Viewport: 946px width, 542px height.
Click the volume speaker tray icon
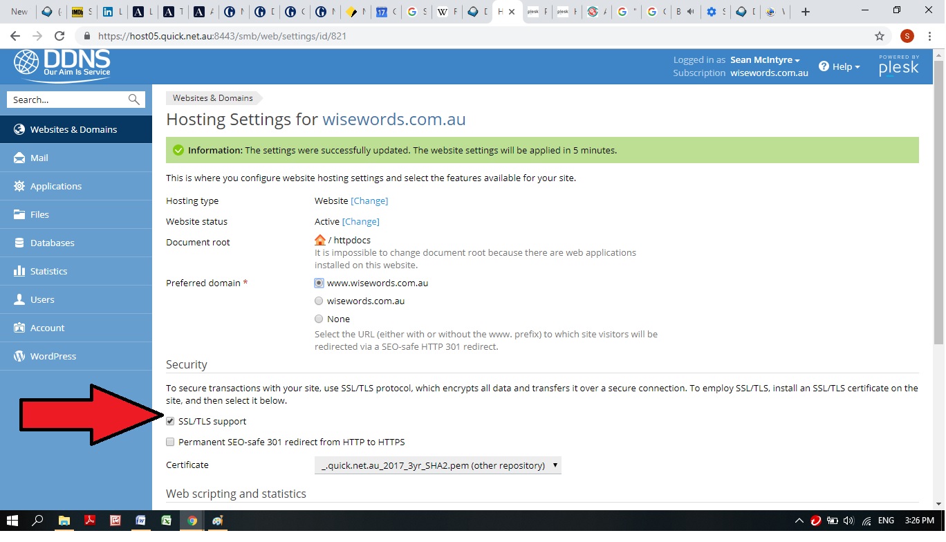click(848, 521)
